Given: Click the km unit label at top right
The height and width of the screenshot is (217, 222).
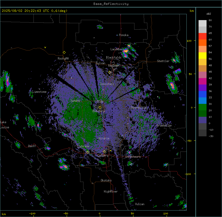Looking at the screenshot, I should click(192, 11).
